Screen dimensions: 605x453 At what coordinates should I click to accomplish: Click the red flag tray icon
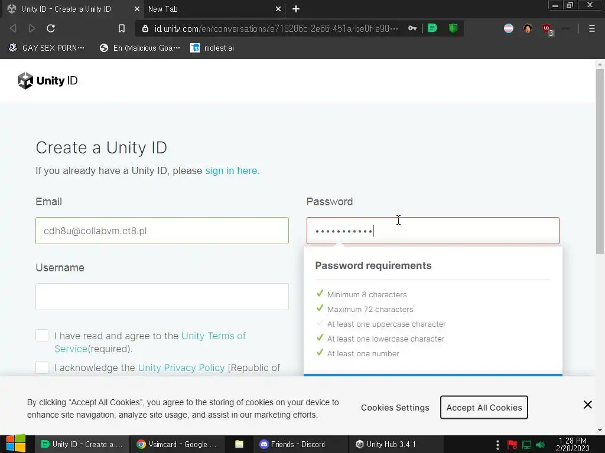[x=512, y=445]
